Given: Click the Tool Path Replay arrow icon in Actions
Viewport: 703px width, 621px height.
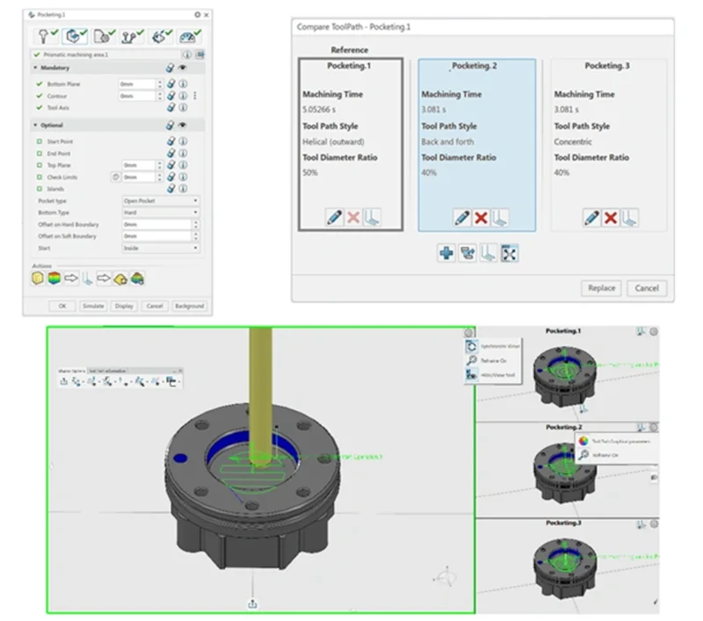Looking at the screenshot, I should pos(72,279).
